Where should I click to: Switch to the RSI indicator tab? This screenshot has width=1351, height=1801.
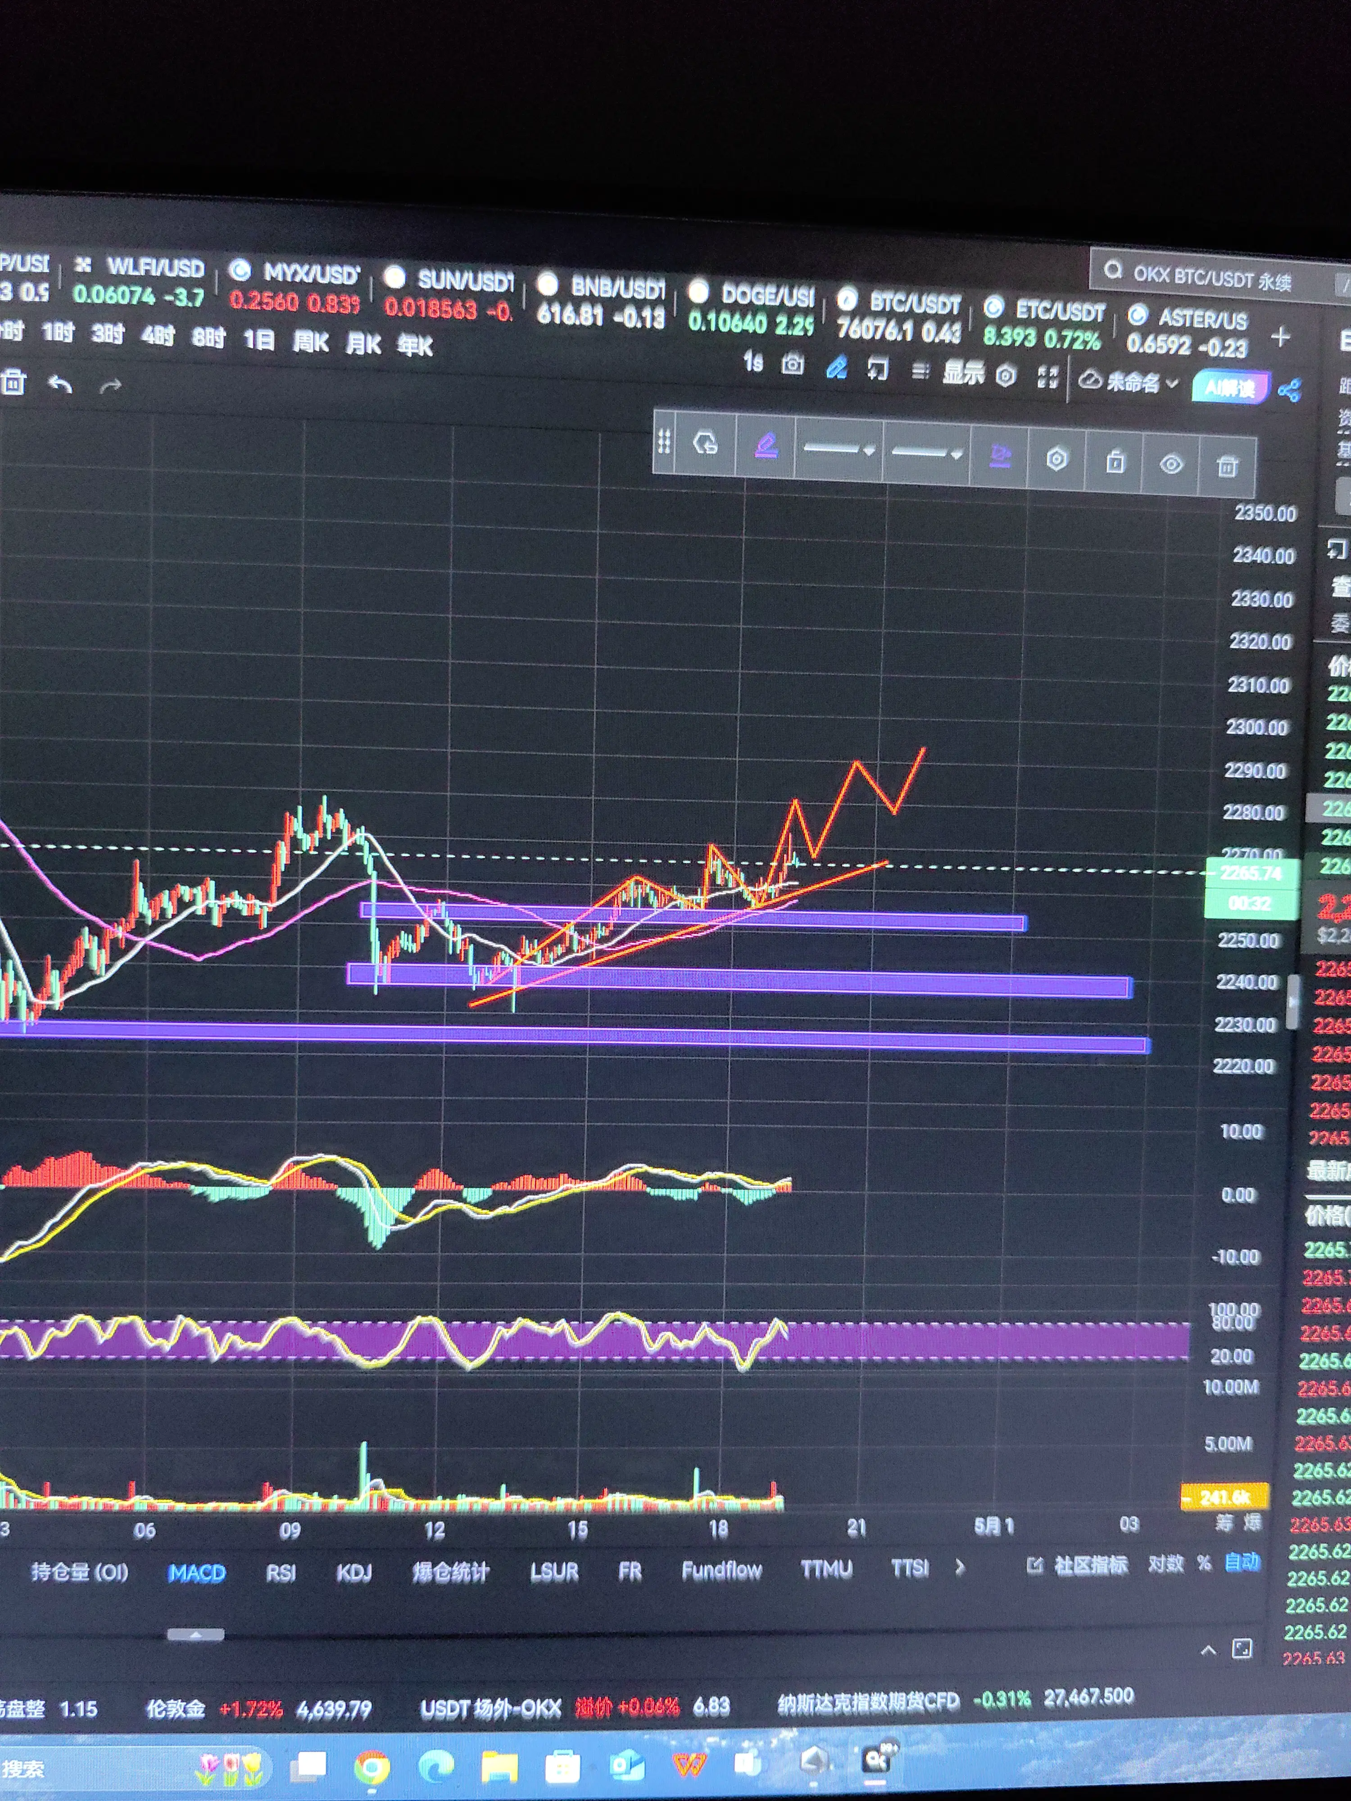pos(280,1573)
